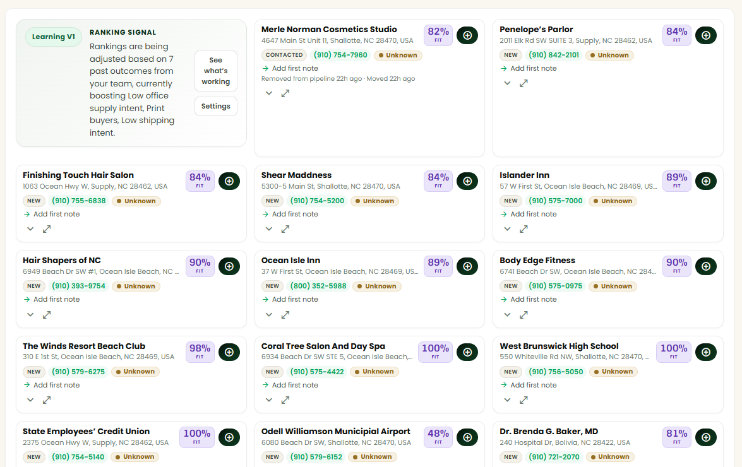The width and height of the screenshot is (742, 467).
Task: Add Penelope's Parlor using plus icon
Action: [705, 35]
